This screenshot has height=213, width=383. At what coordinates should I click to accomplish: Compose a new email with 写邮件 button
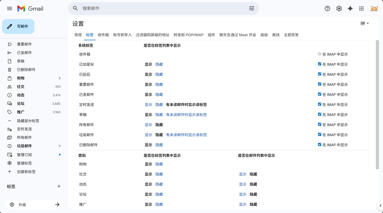[18, 26]
